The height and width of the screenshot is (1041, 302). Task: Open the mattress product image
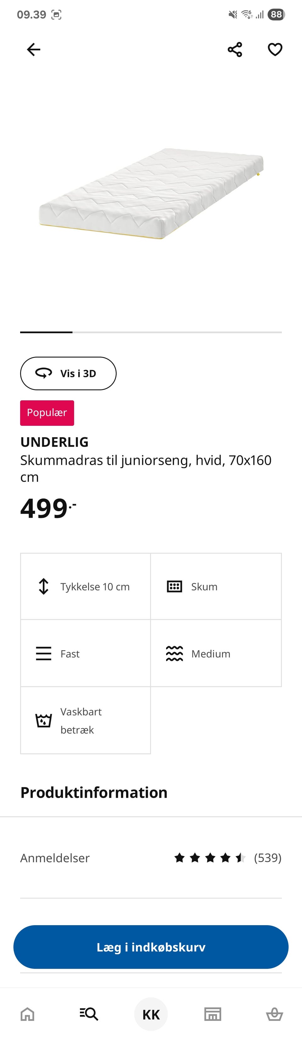pos(151,194)
